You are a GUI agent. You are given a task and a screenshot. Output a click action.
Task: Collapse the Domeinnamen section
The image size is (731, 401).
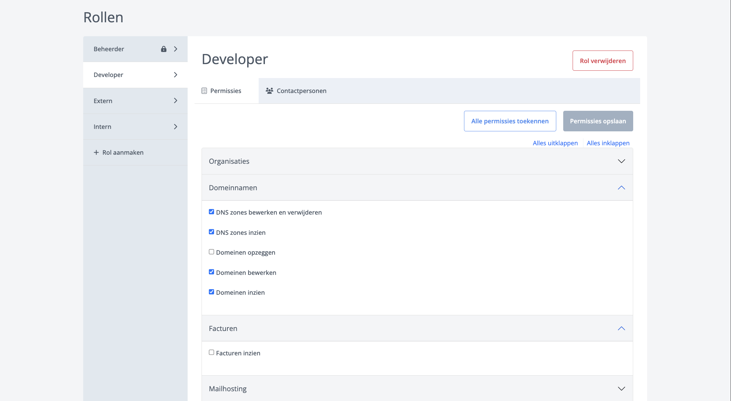[621, 187]
